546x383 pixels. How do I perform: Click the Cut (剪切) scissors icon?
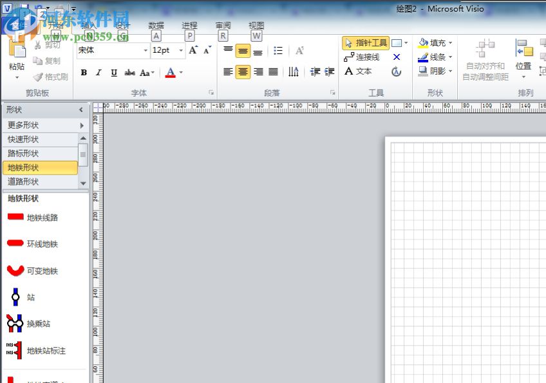37,44
